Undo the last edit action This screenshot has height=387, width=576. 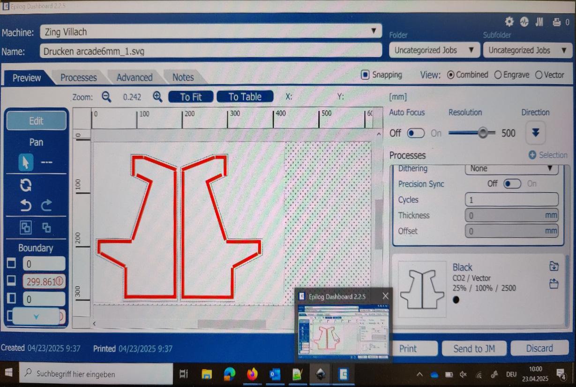coord(26,205)
